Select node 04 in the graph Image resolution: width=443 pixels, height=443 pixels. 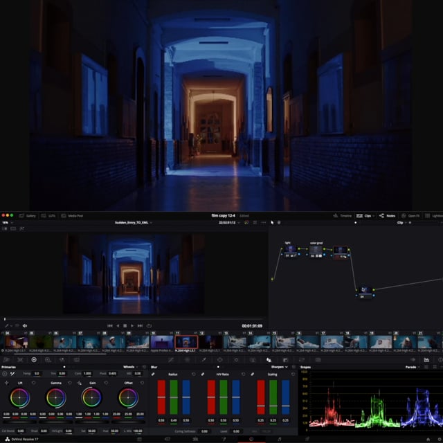coord(365,292)
